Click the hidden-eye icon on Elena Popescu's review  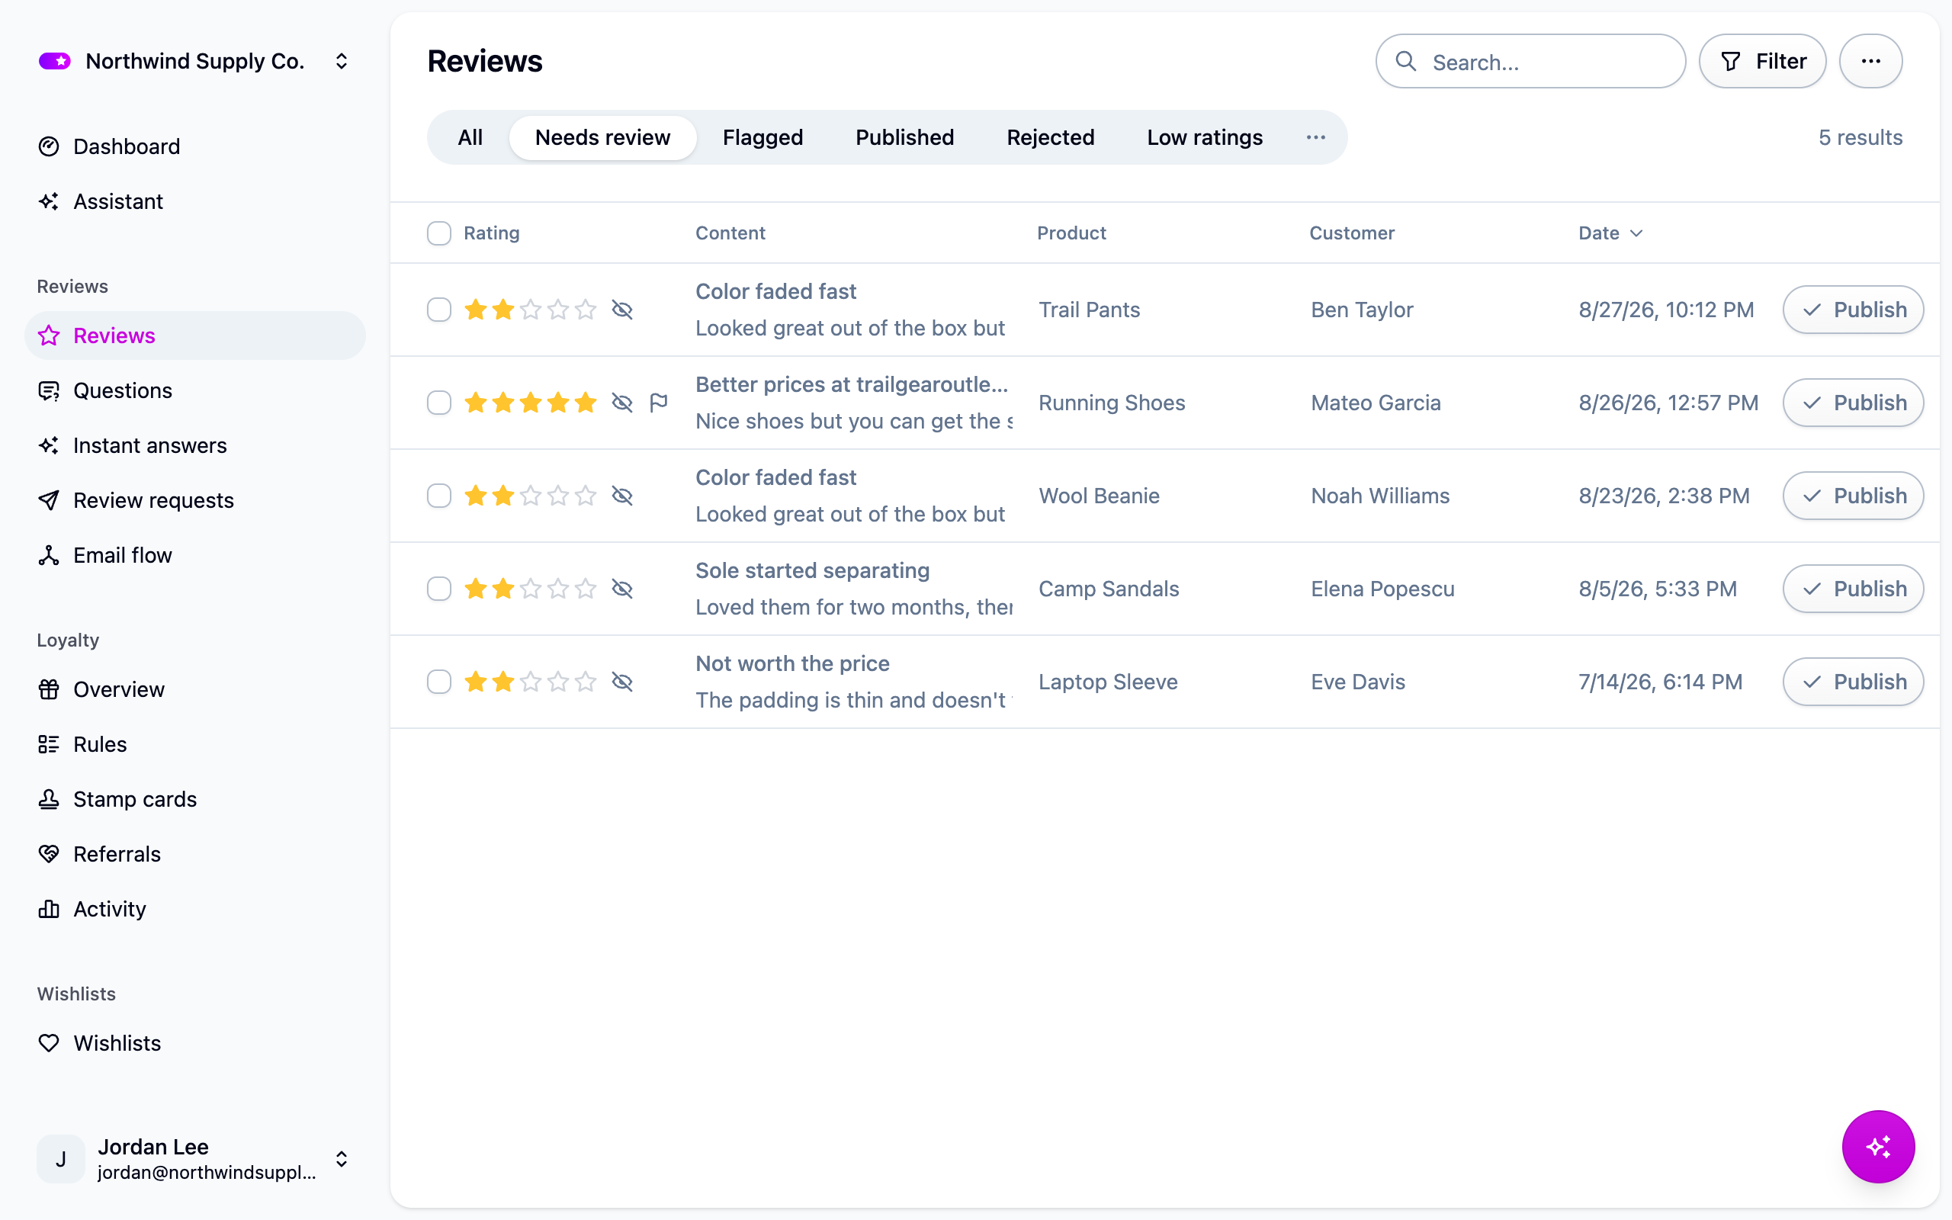pos(622,589)
